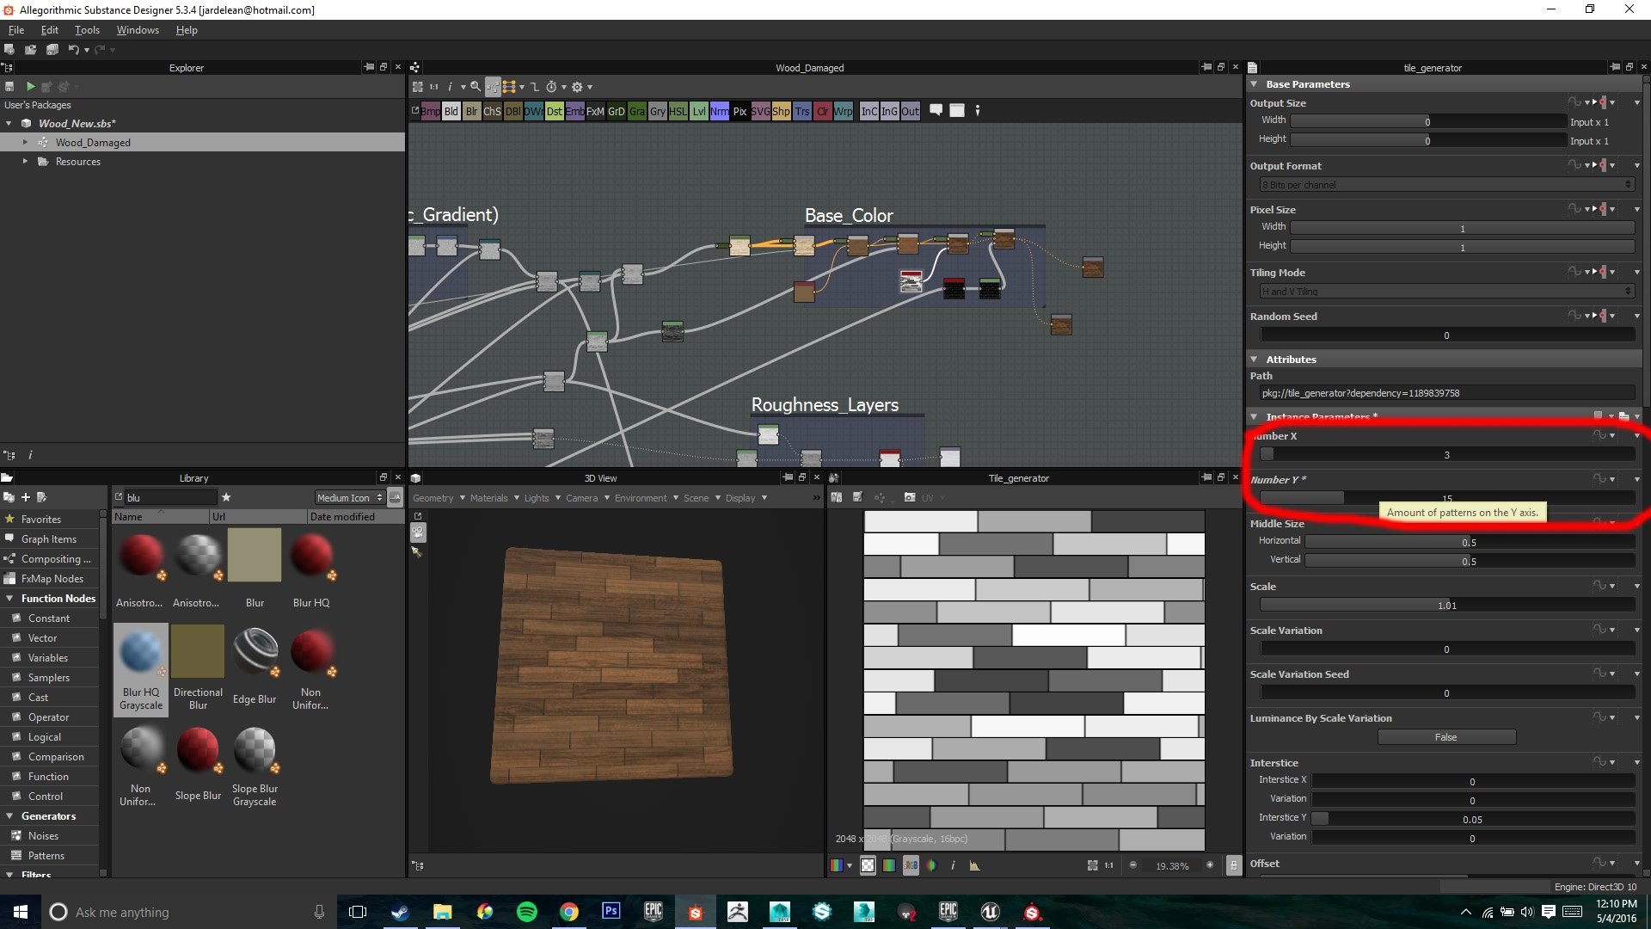1651x929 pixels.
Task: Add a Gradient Map node via Gra button
Action: coord(637,111)
